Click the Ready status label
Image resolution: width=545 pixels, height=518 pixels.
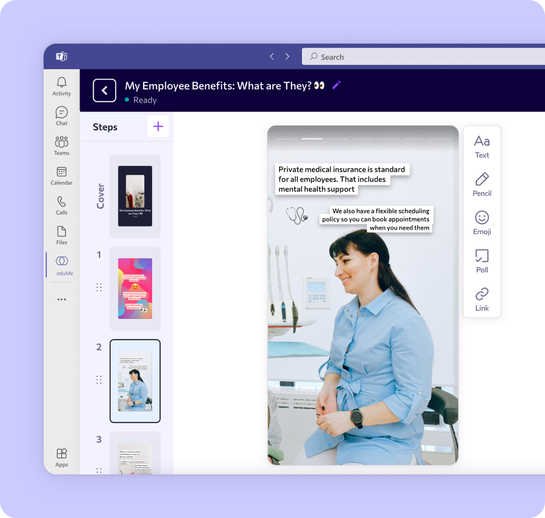click(145, 100)
